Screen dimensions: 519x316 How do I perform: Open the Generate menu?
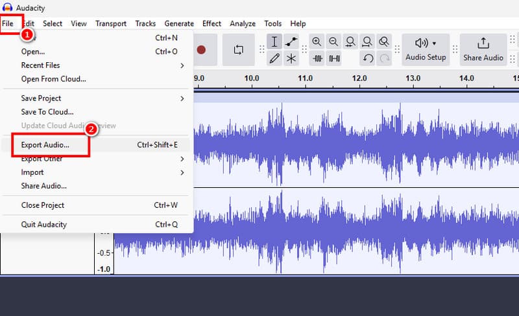click(179, 24)
